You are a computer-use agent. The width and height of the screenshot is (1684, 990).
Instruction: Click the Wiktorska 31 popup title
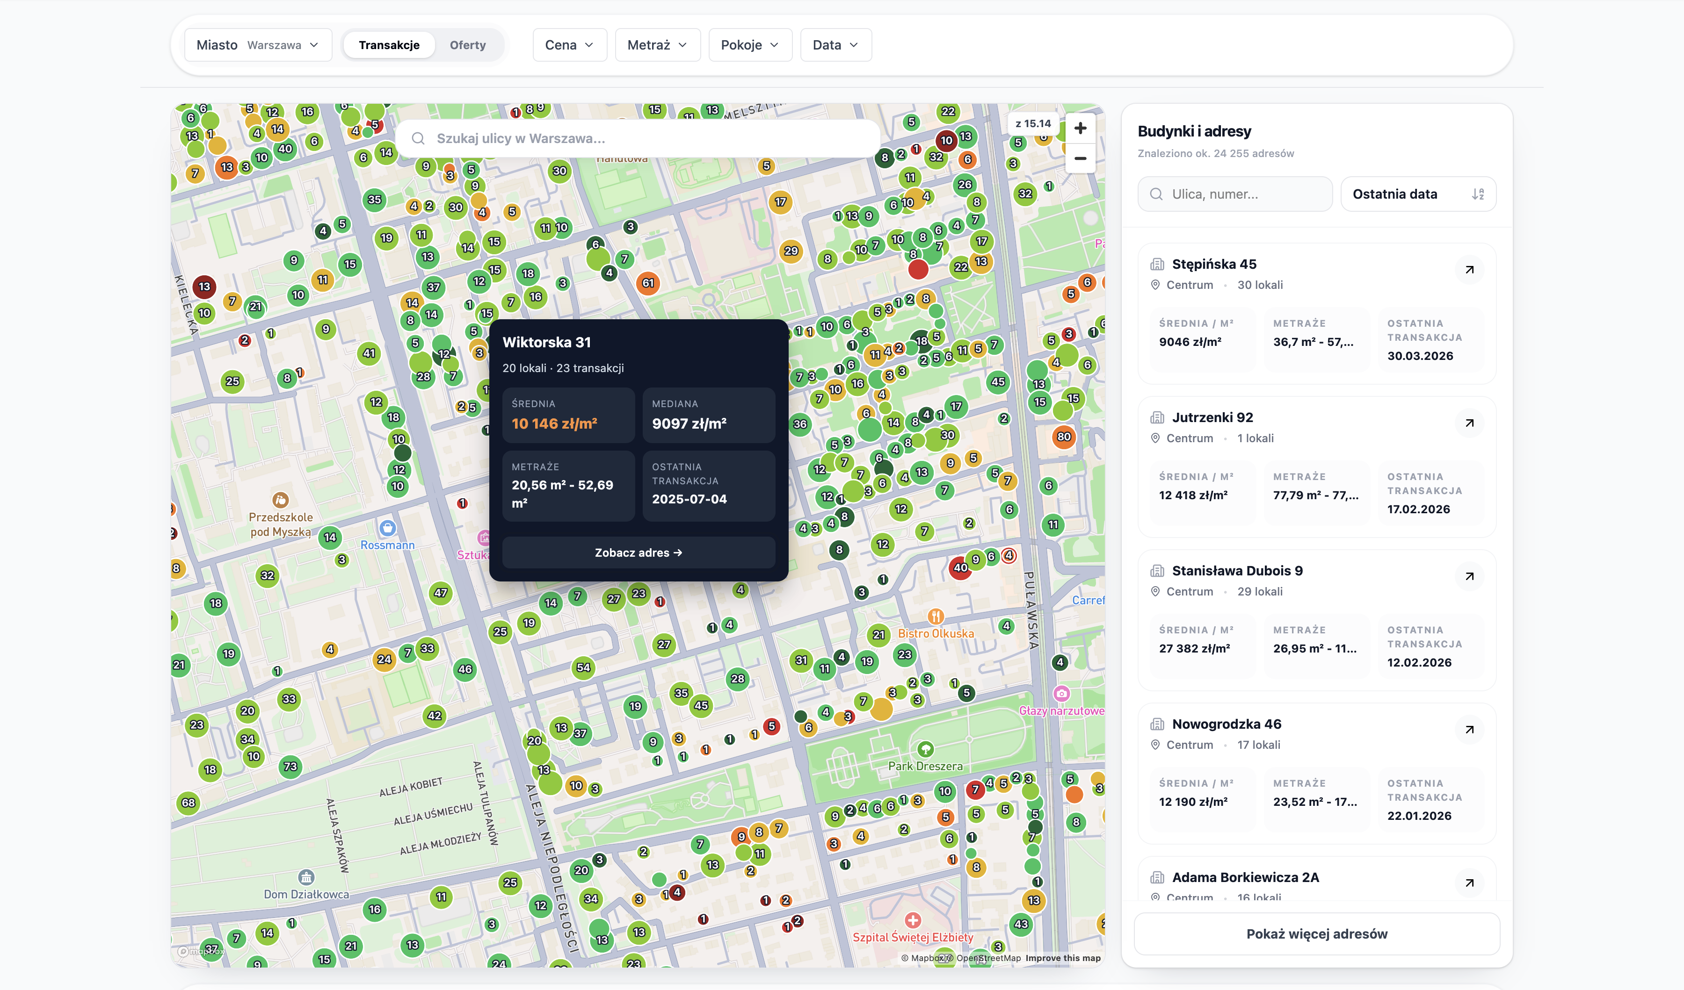click(546, 343)
